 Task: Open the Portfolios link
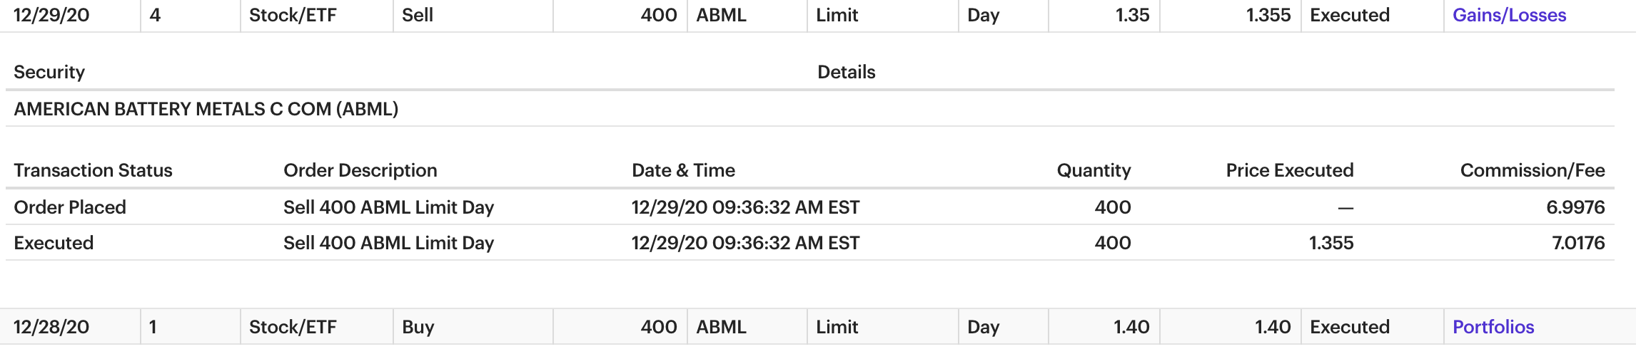[x=1493, y=327]
